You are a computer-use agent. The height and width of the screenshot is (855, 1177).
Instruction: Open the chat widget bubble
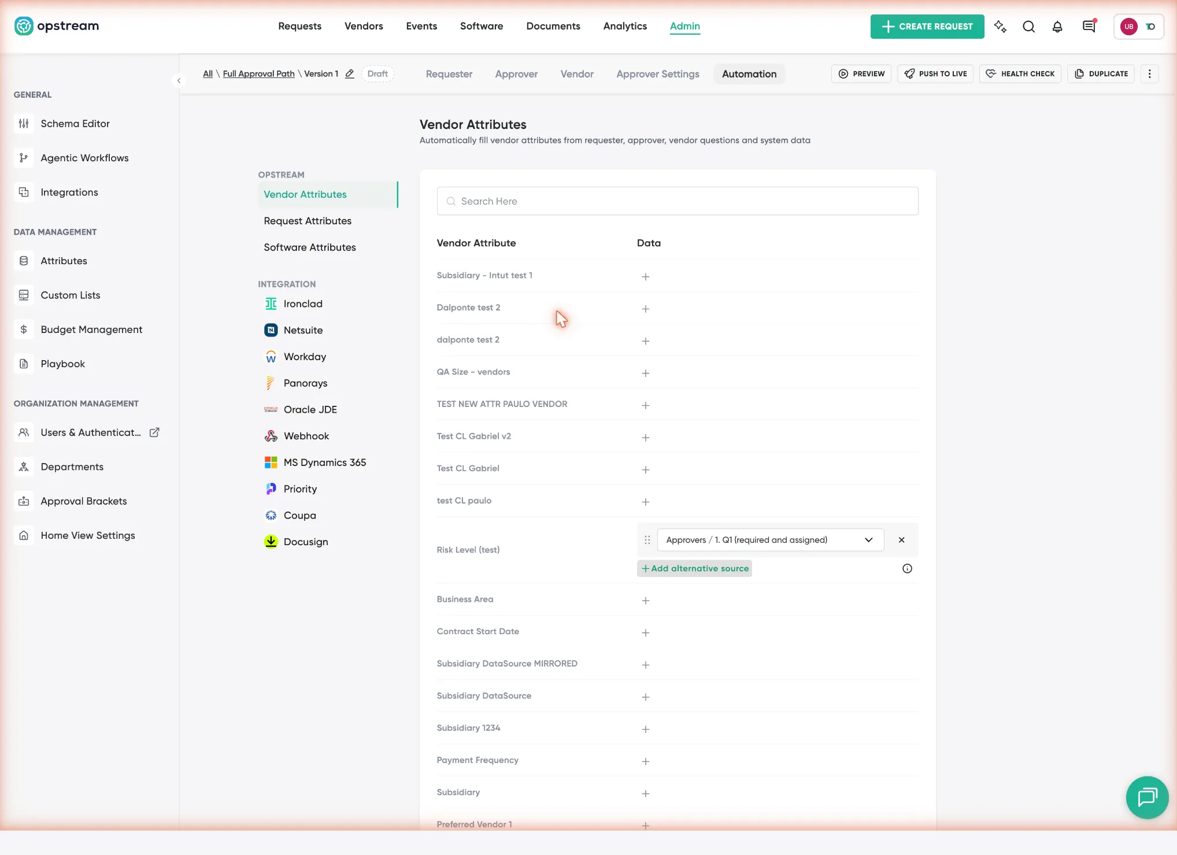pyautogui.click(x=1147, y=797)
